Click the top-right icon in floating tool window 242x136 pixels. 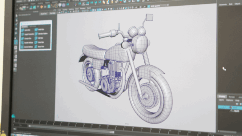36,29
